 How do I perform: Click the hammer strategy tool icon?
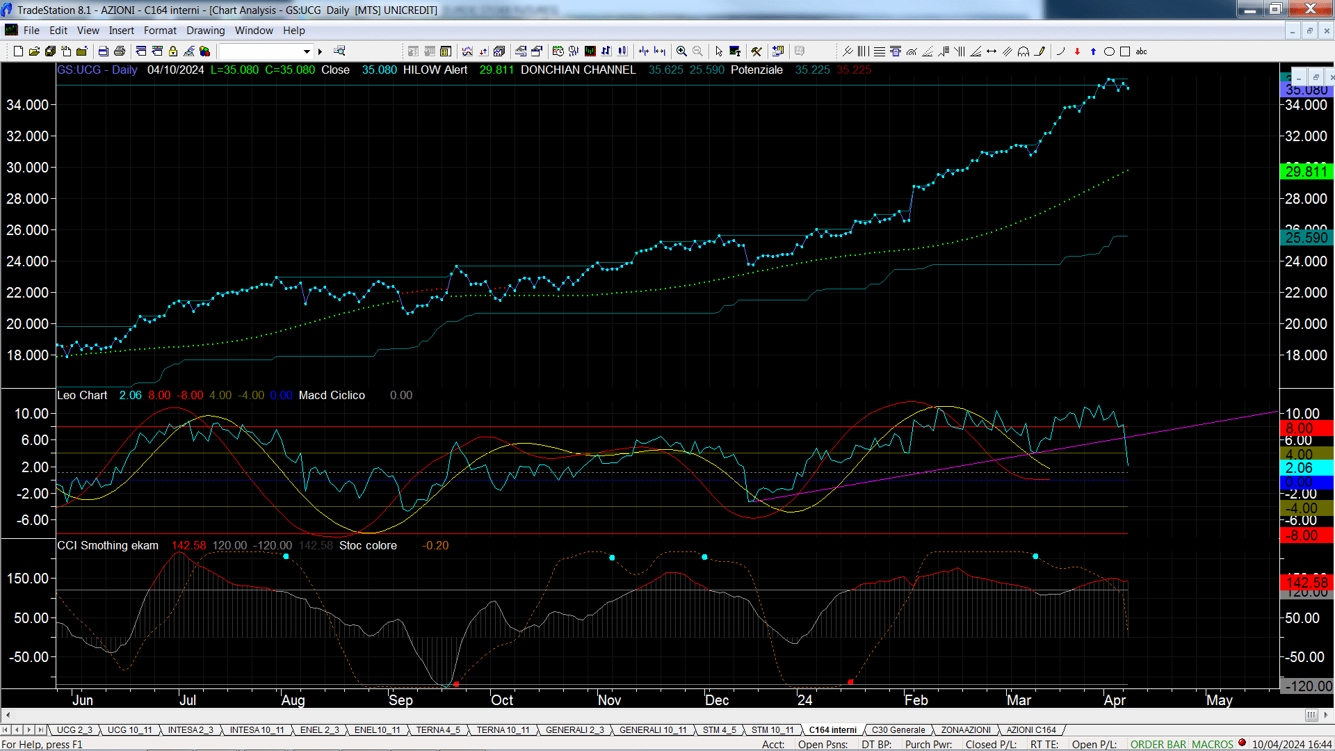click(756, 51)
